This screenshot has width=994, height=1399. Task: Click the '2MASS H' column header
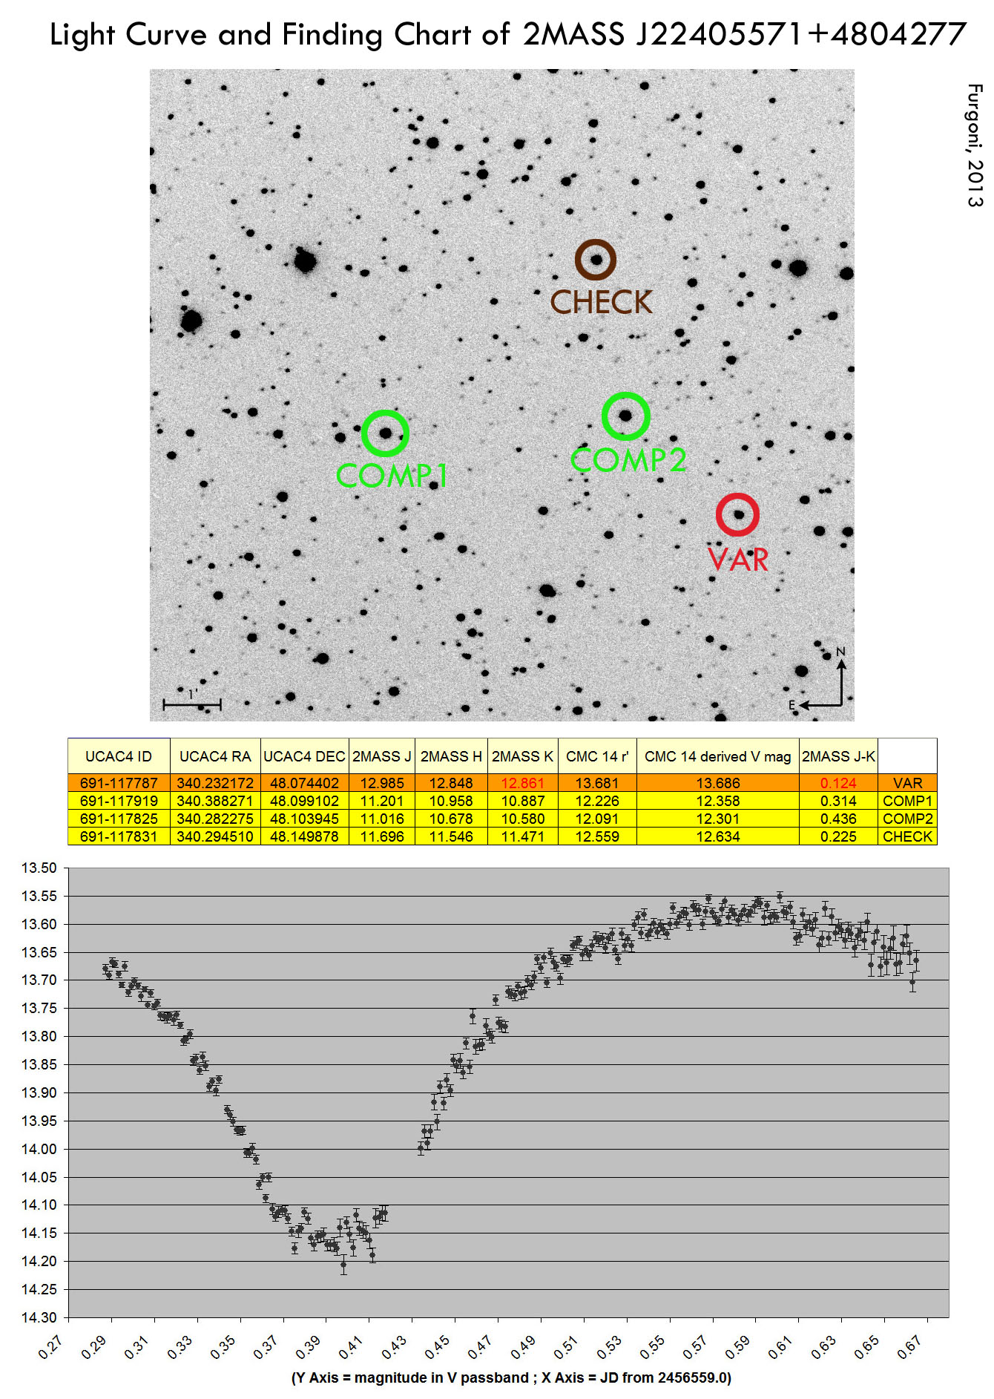(x=451, y=756)
